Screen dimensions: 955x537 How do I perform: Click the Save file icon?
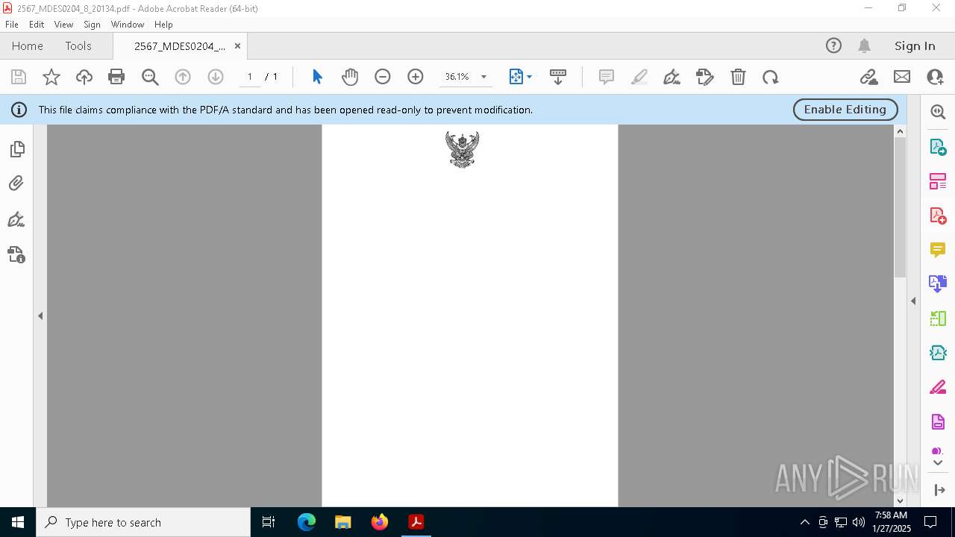pos(19,77)
